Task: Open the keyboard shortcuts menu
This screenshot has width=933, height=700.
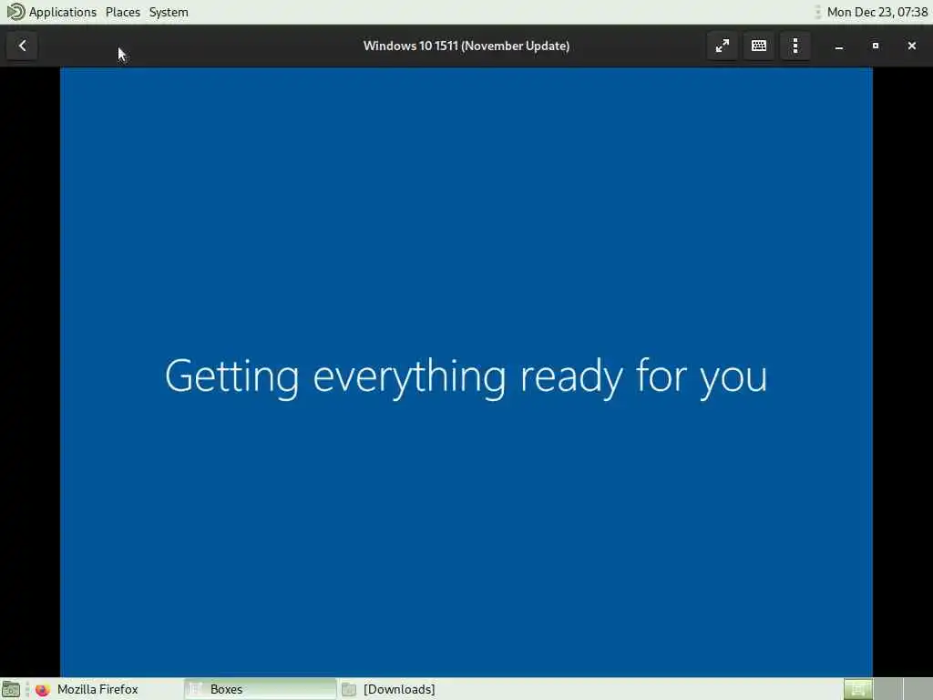Action: [x=759, y=46]
